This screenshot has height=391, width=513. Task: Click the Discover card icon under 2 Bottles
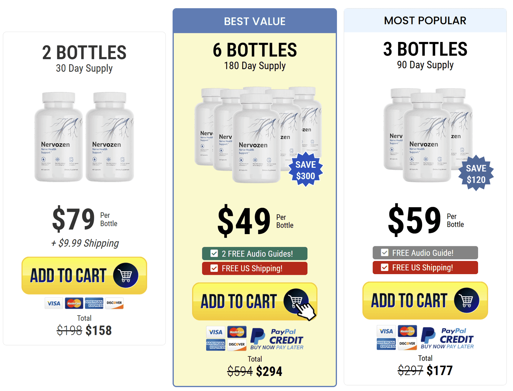tap(114, 303)
